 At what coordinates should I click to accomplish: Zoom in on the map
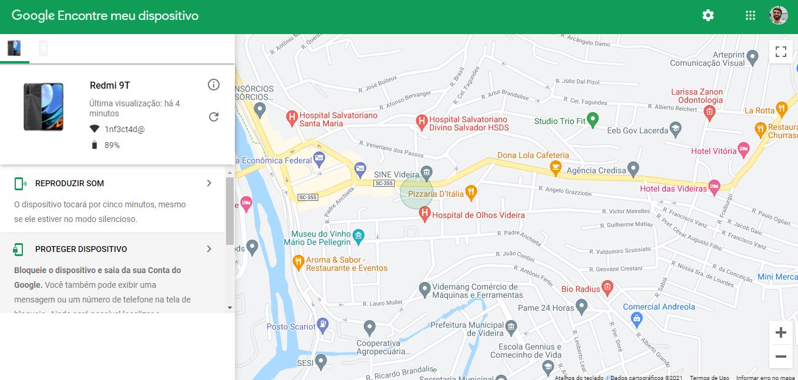[x=781, y=333]
